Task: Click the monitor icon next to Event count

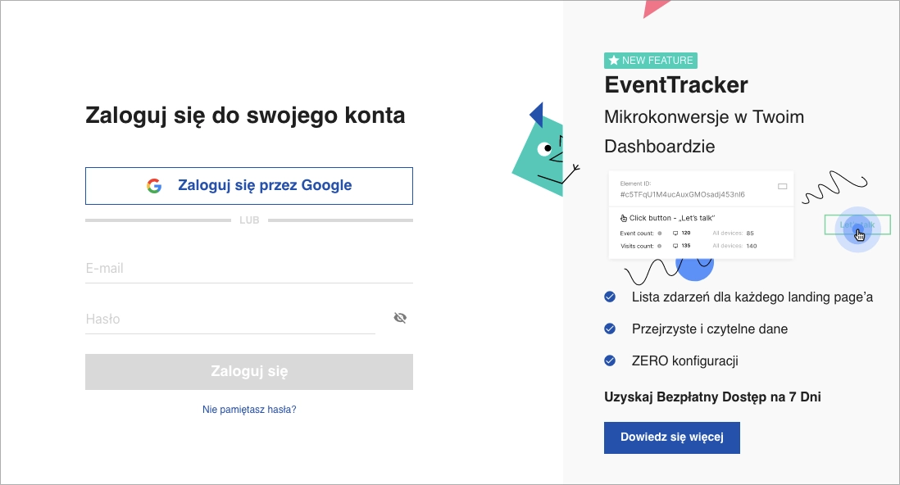Action: (675, 233)
